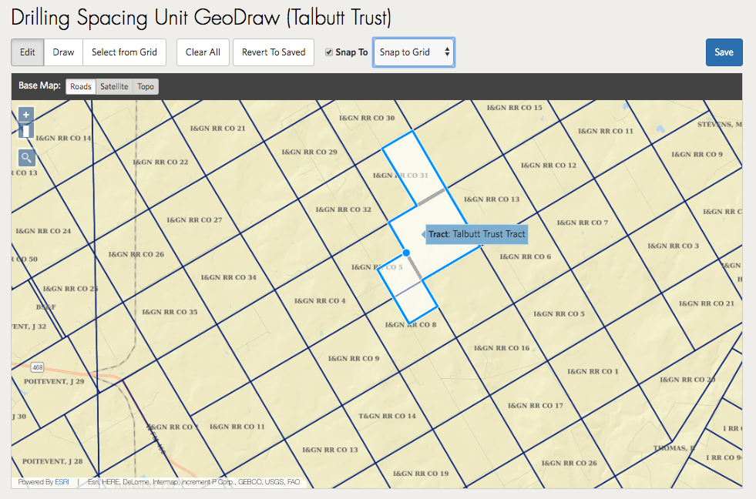Open the map search magnifier tool
Screen dimensions: 756x499
point(26,158)
